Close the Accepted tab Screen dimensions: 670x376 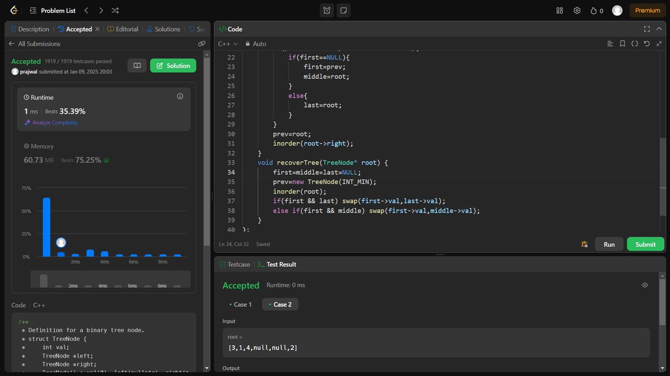[x=98, y=29]
